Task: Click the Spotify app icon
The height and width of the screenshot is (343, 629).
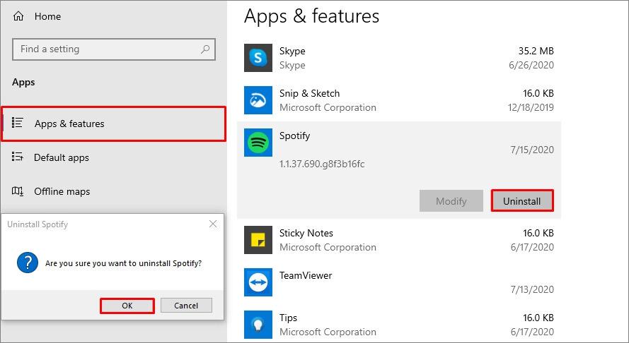Action: pyautogui.click(x=258, y=143)
